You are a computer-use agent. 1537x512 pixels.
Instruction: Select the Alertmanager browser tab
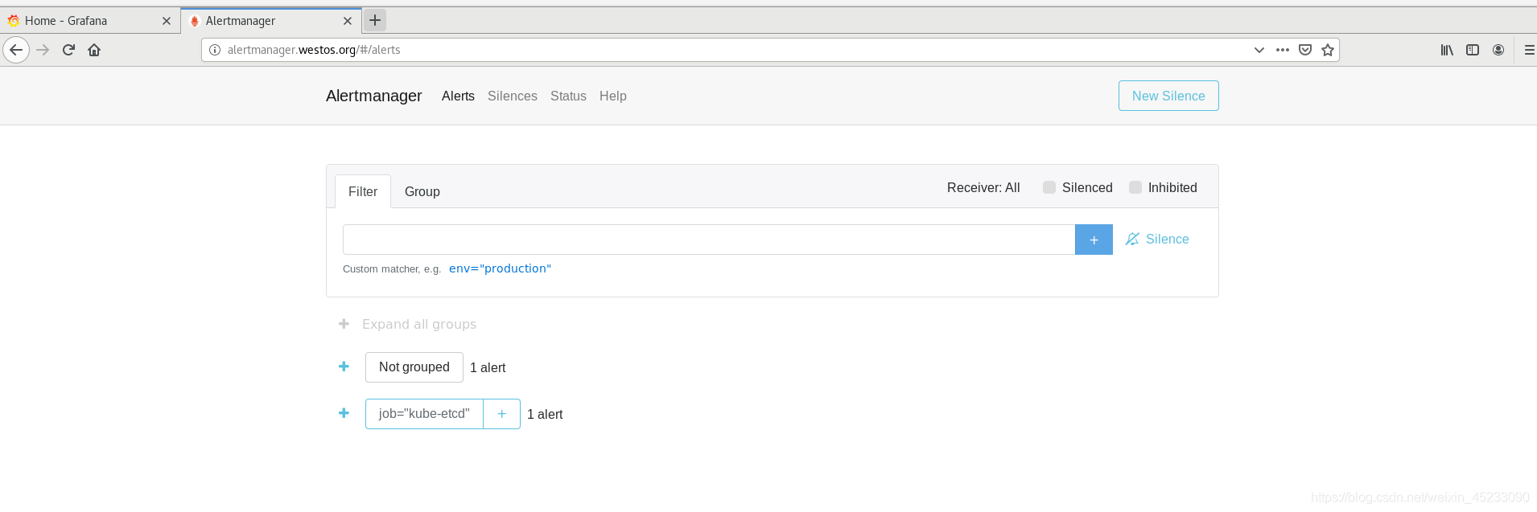[x=271, y=21]
